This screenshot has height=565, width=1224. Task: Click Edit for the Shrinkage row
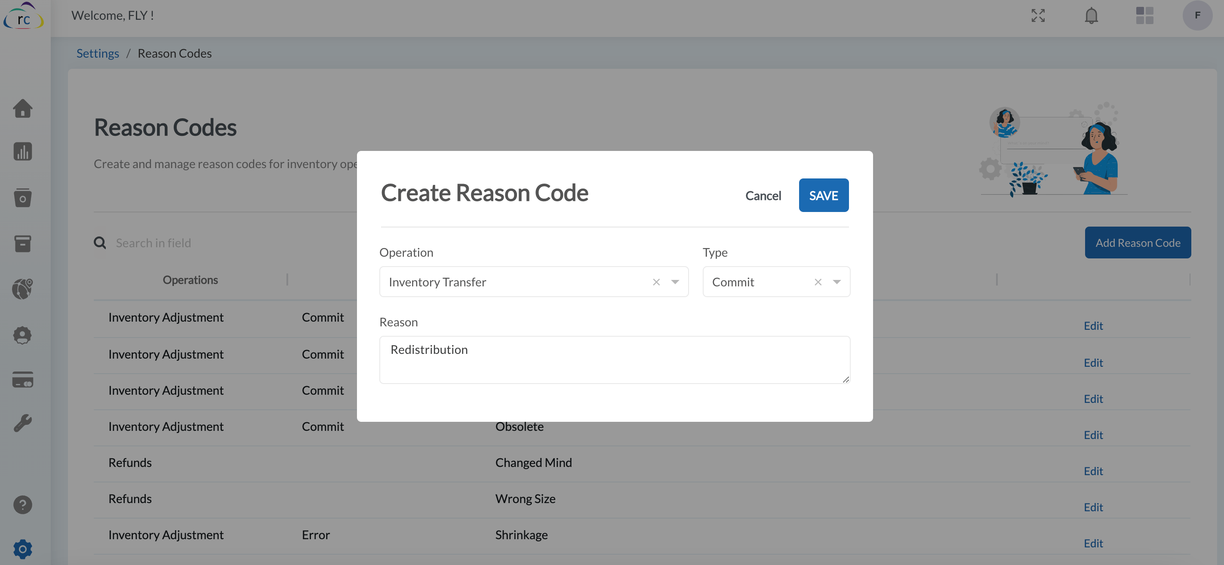(x=1093, y=543)
